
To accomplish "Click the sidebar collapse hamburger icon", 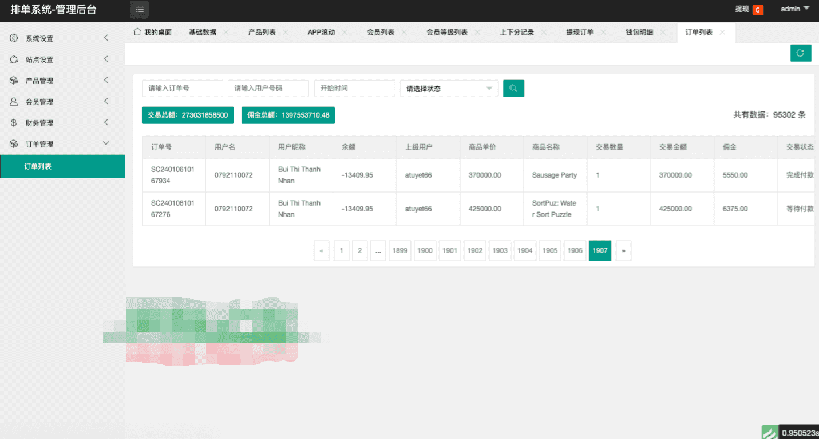I will (140, 9).
